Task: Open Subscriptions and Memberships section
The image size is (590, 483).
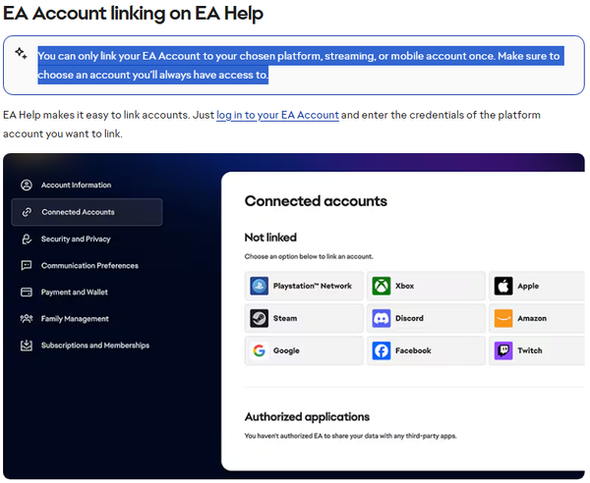Action: [94, 345]
